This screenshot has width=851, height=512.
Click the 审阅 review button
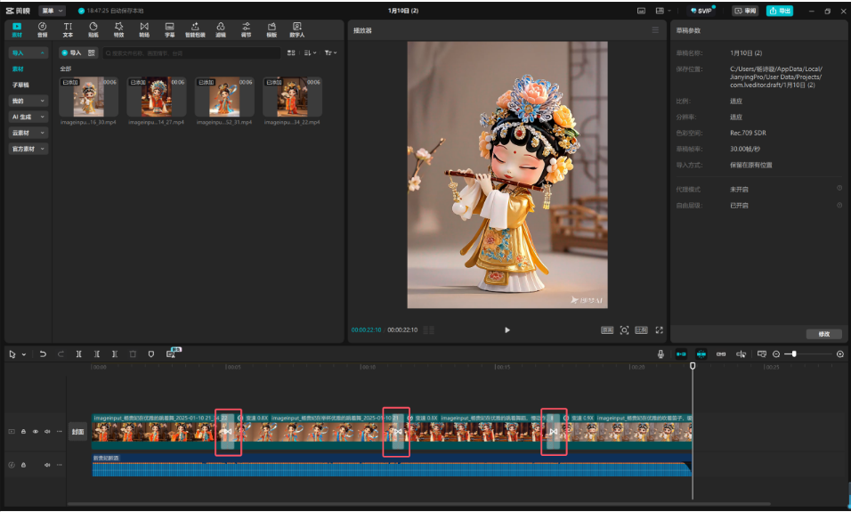click(745, 11)
